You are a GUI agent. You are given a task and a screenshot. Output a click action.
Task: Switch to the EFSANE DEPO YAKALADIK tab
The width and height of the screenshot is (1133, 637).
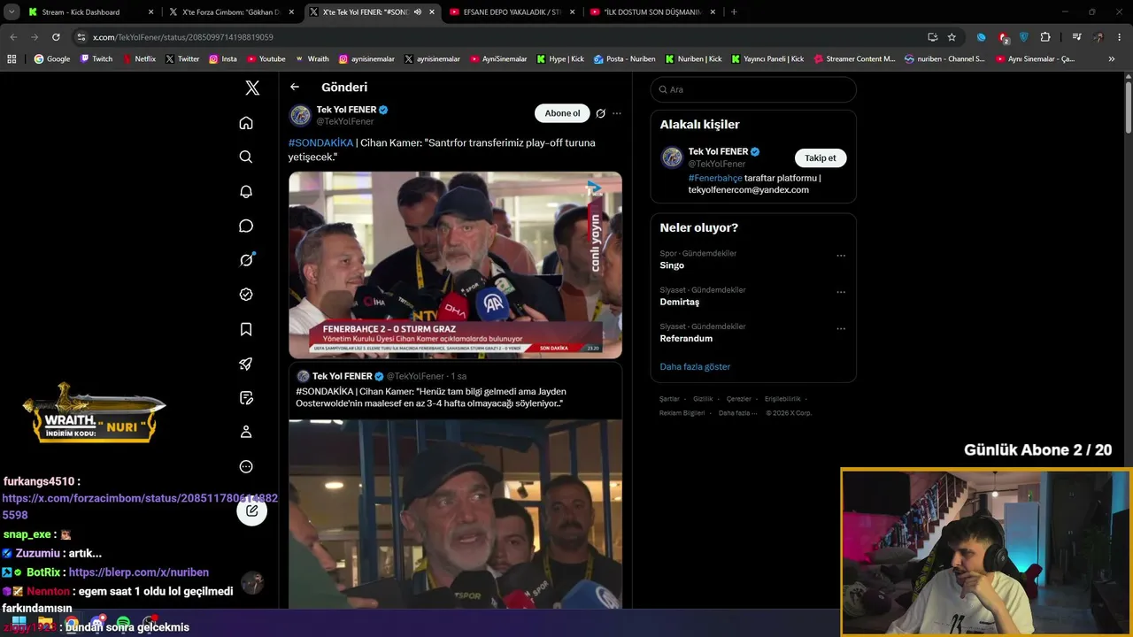click(x=512, y=12)
